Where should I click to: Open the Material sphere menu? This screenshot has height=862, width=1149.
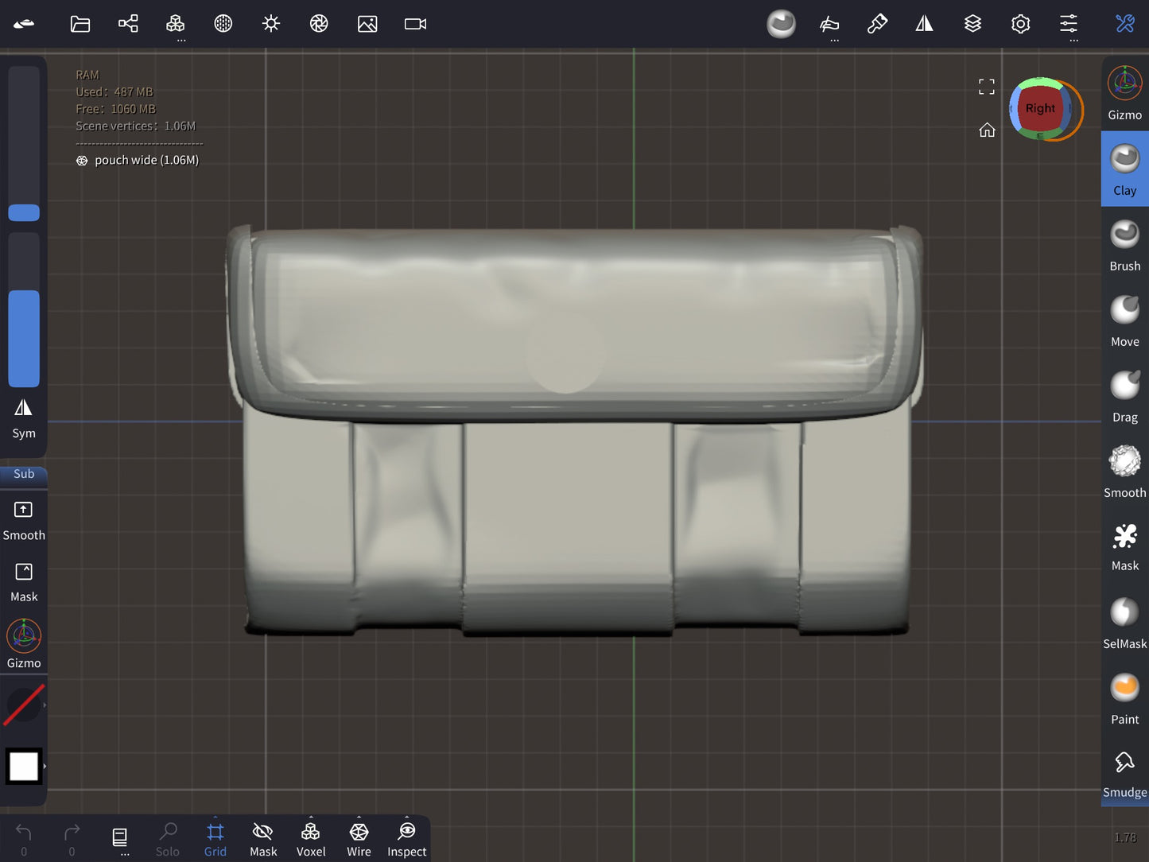point(223,24)
